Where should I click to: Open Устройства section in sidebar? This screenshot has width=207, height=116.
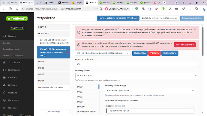[x=14, y=62]
